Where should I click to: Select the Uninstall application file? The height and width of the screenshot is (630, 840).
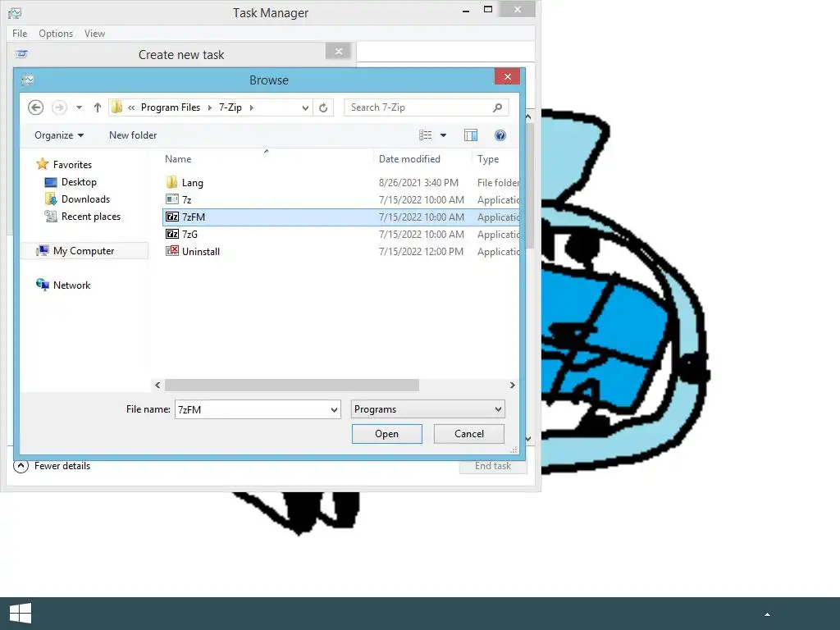pos(340,251)
